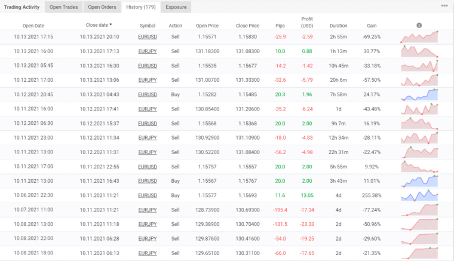The width and height of the screenshot is (454, 261).
Task: View sparkline chart for -77.24% gain trade
Action: tap(419, 210)
